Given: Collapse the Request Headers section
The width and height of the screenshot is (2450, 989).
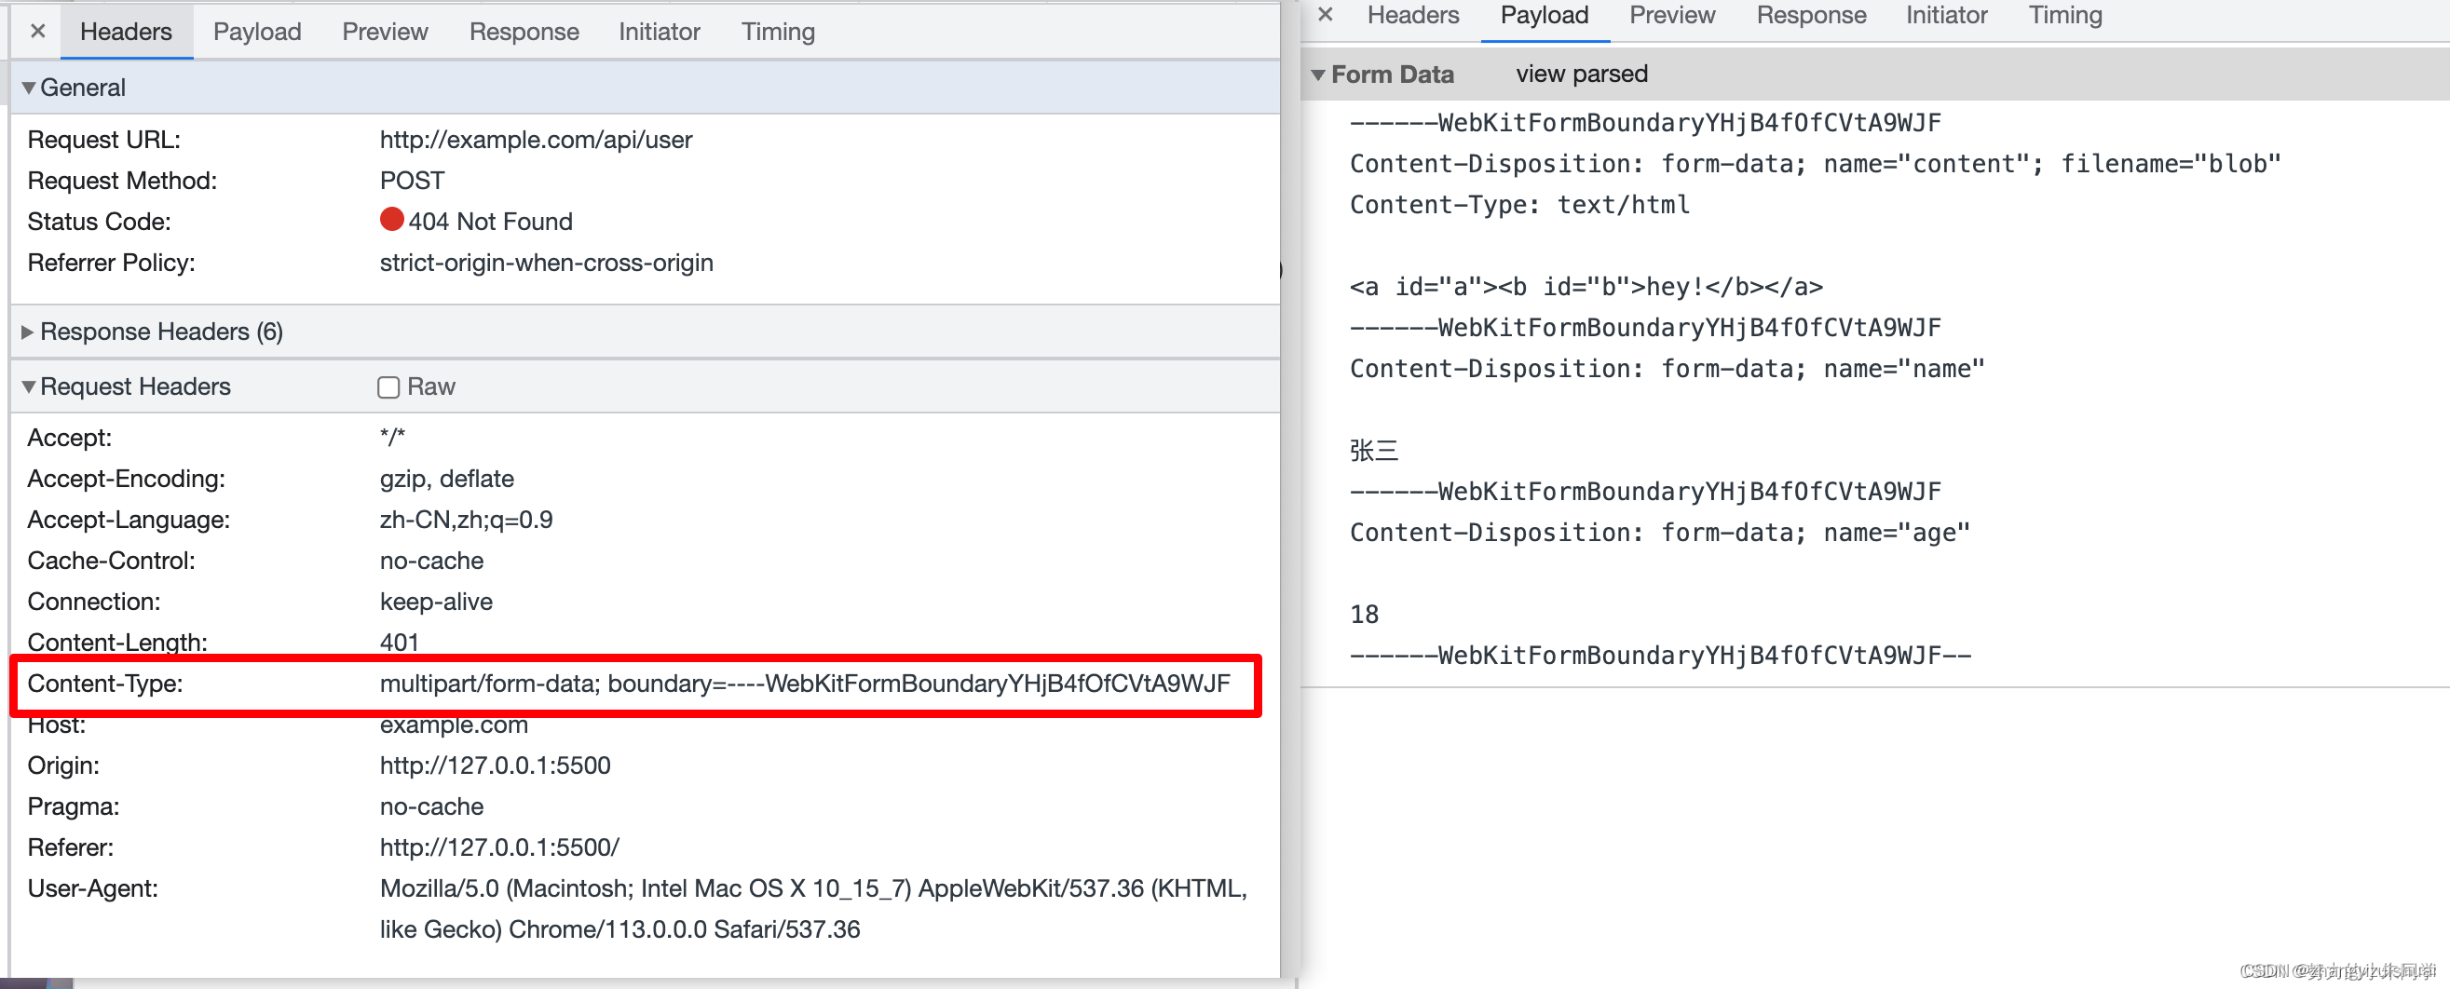Looking at the screenshot, I should [x=29, y=387].
